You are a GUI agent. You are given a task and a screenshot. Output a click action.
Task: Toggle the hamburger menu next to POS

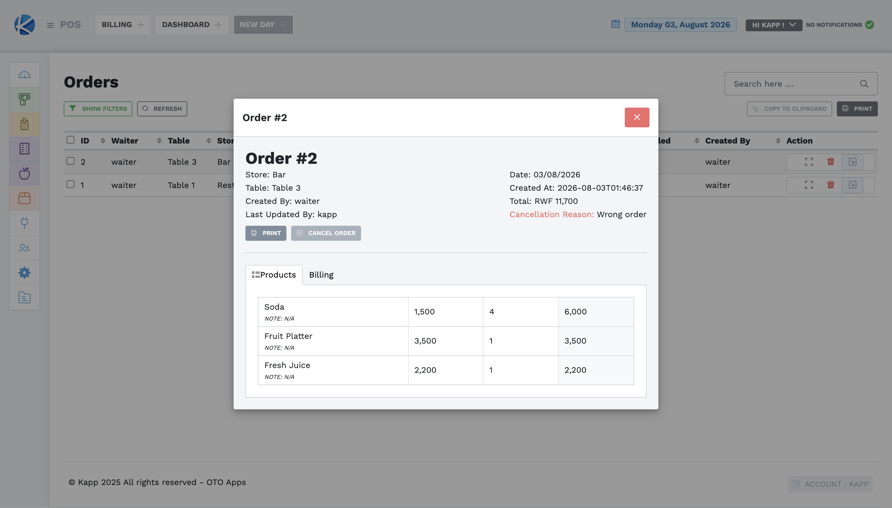[50, 25]
